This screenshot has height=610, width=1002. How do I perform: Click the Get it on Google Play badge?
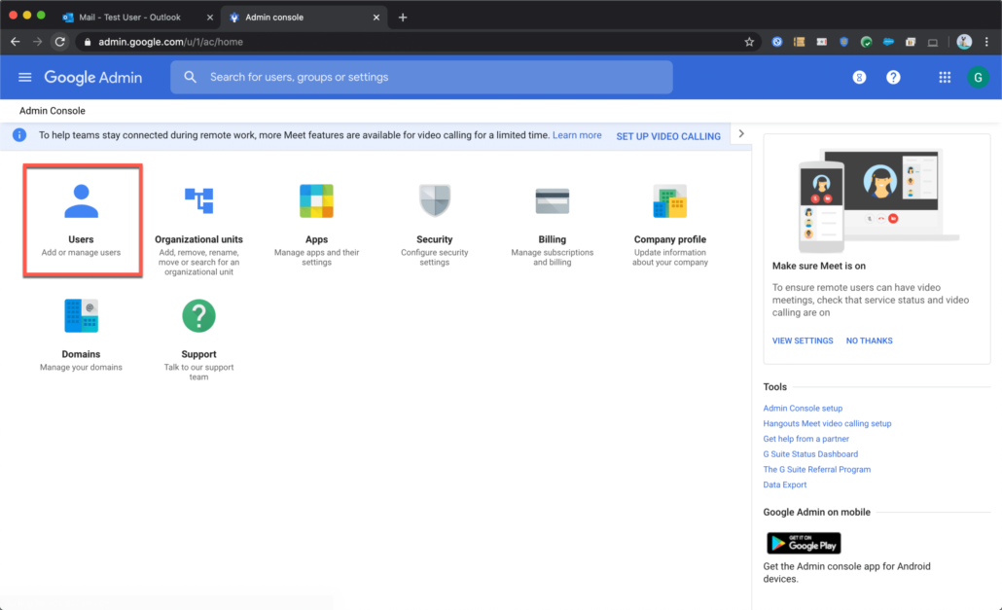point(804,543)
